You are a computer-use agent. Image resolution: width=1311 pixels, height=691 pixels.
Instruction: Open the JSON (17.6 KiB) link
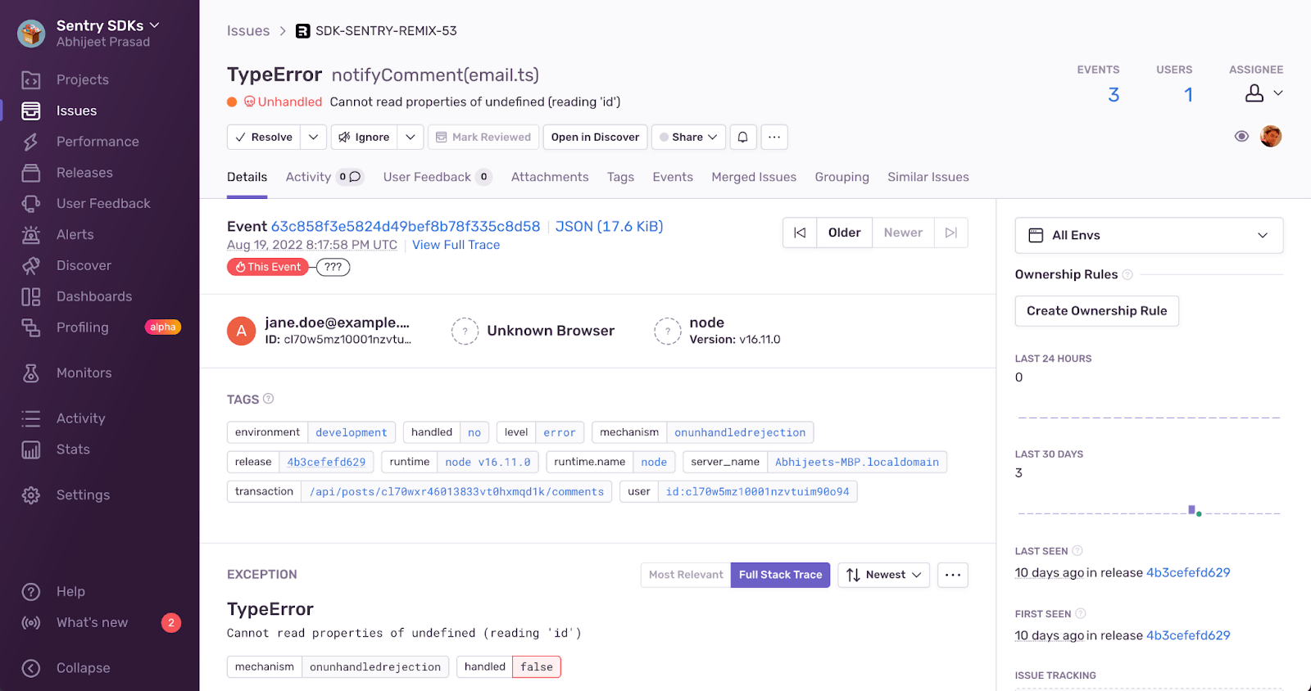[x=609, y=227]
